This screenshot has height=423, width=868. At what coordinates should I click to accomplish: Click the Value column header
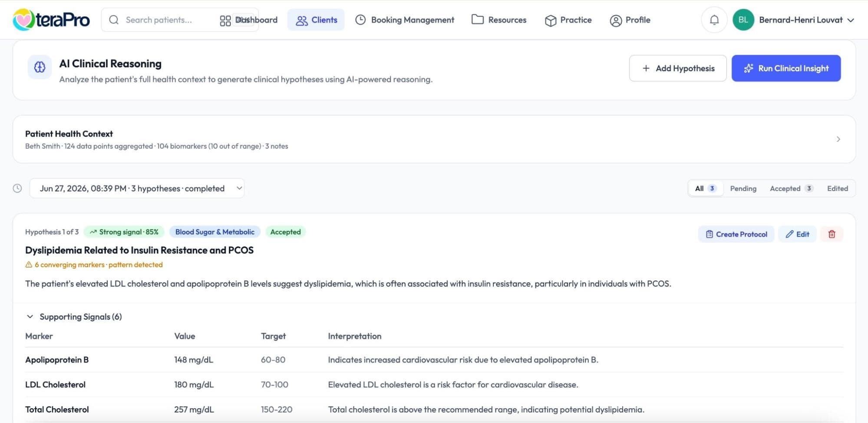click(x=185, y=336)
